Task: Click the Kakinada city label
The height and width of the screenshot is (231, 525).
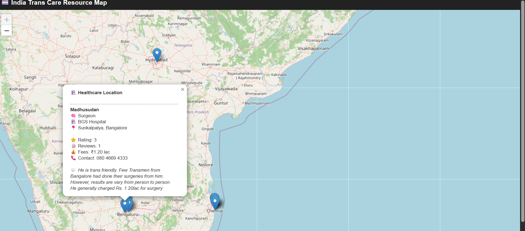Action: pos(279,74)
